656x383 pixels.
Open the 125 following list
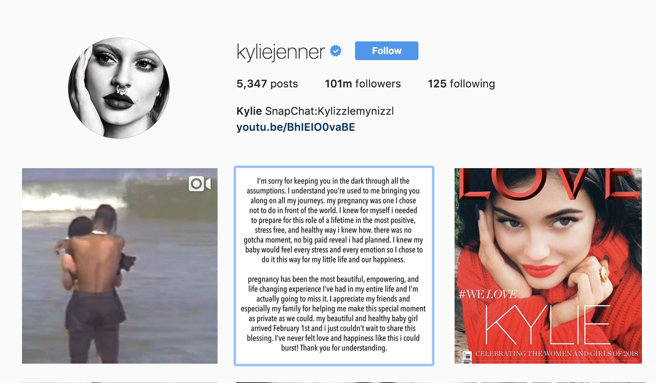click(461, 84)
